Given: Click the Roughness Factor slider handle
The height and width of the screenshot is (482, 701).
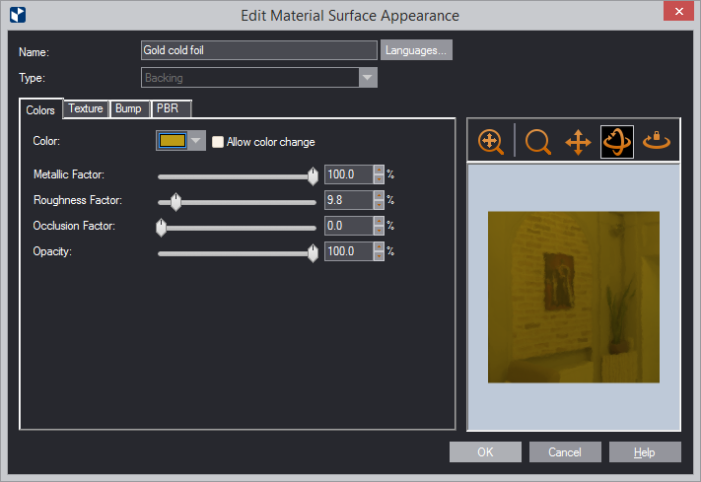Looking at the screenshot, I should click(176, 202).
